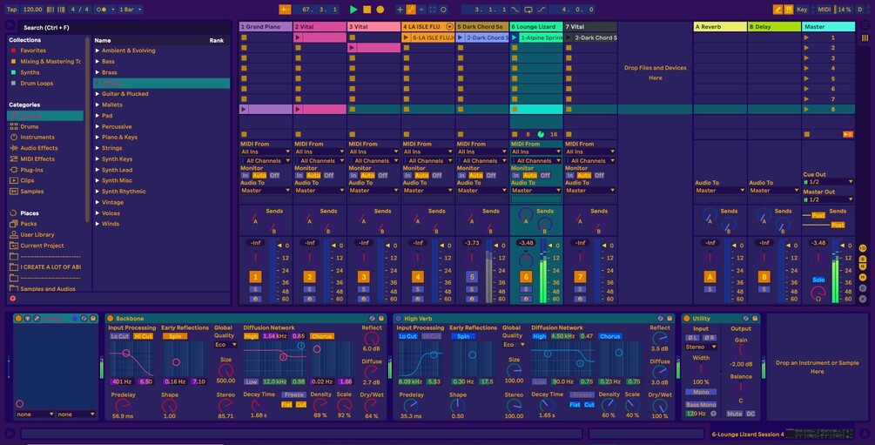This screenshot has width=875, height=445.
Task: Expand the Piano & Keys folder
Action: coord(98,137)
